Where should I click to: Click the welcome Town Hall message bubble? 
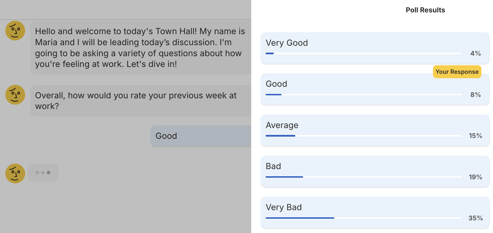[x=140, y=47]
